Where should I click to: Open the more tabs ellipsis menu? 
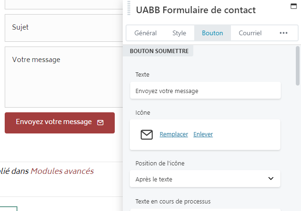[x=283, y=33]
